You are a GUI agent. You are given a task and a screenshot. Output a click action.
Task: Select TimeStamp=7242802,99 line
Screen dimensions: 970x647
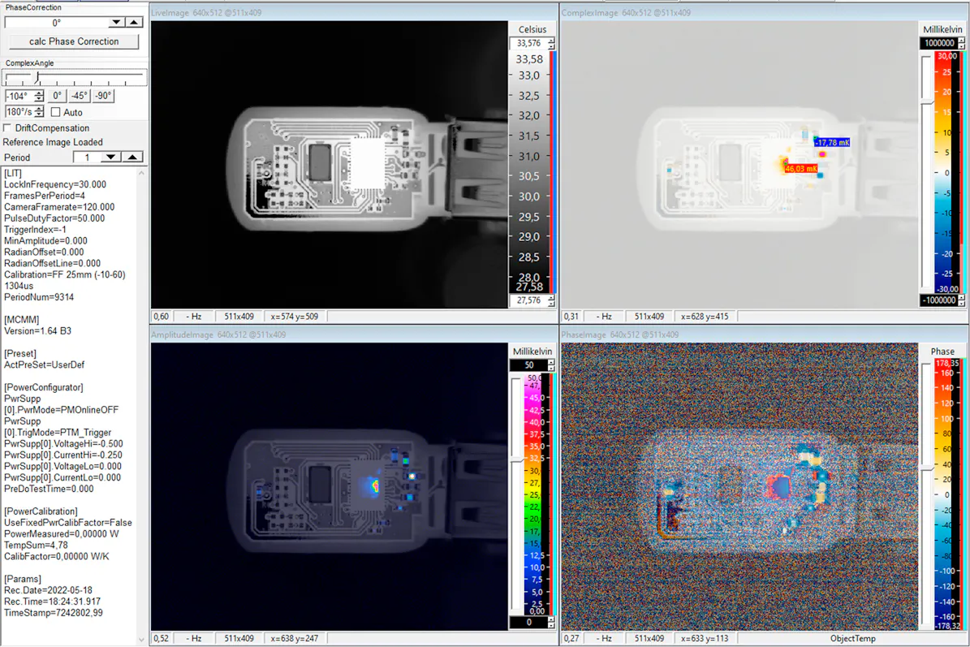(x=54, y=613)
